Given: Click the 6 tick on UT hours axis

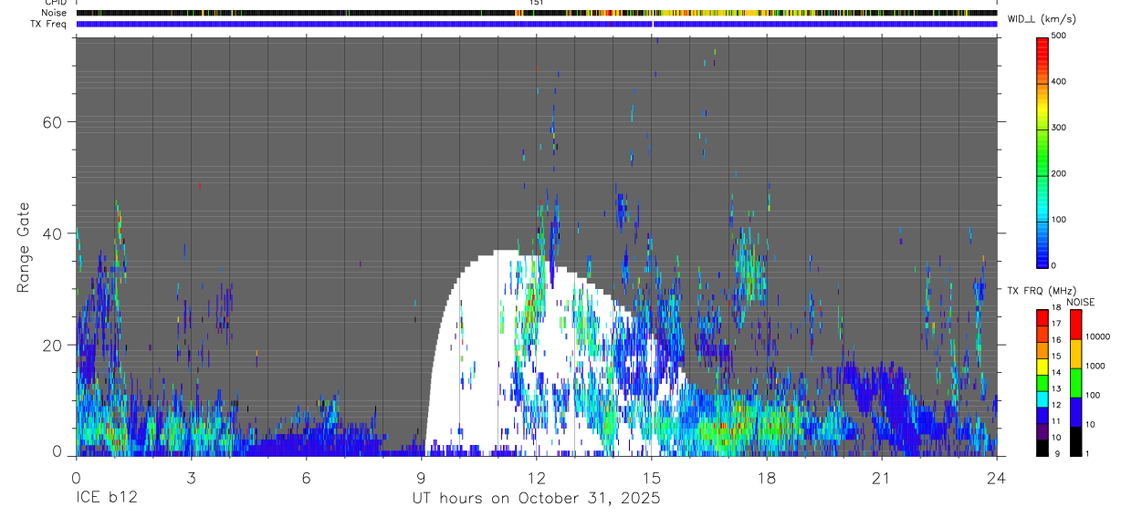Looking at the screenshot, I should [306, 477].
